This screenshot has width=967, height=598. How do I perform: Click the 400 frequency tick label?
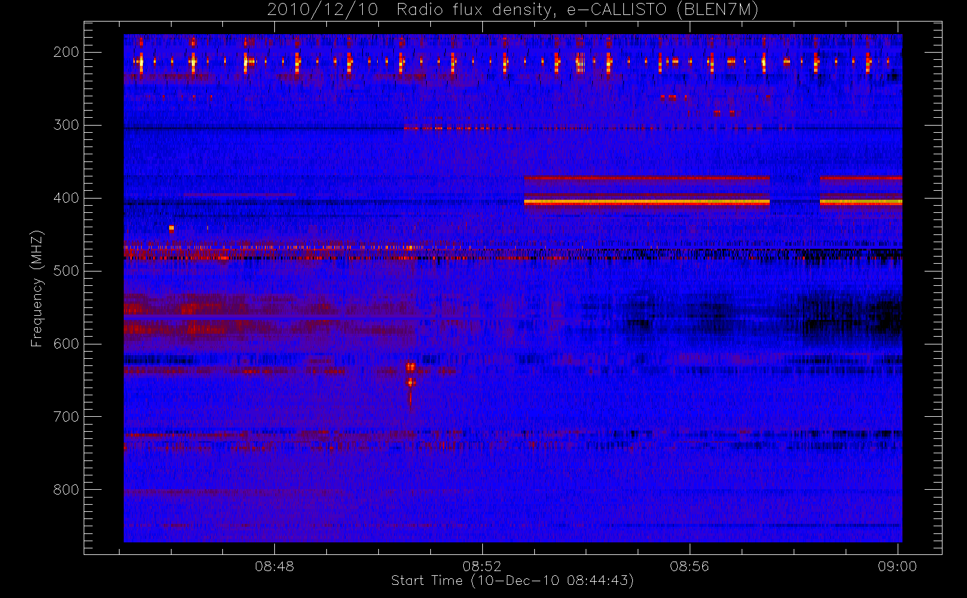tap(66, 198)
